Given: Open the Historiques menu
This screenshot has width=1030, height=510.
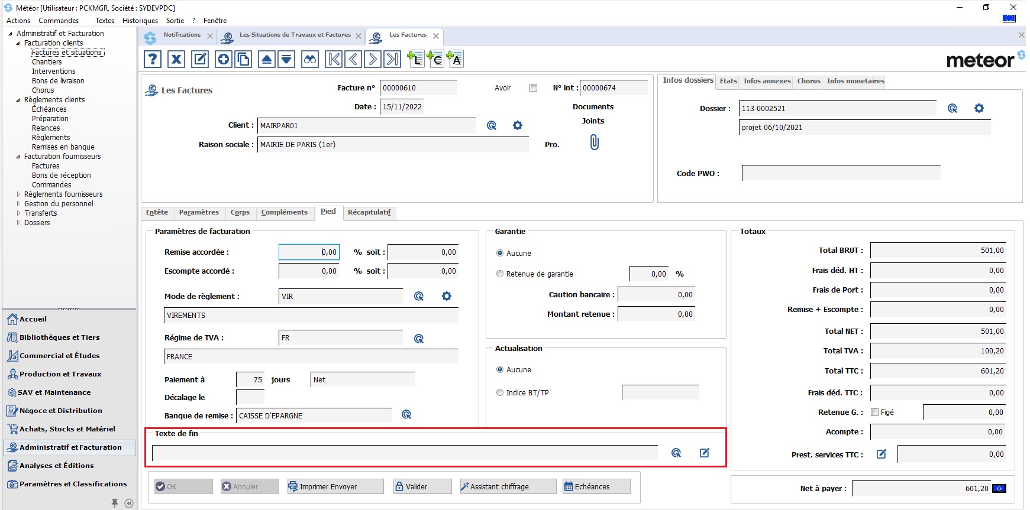Looking at the screenshot, I should [140, 21].
